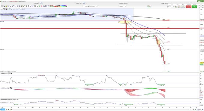The image size is (204, 111).
Task: Click the window icon on RSI panel
Action: coord(16,99)
